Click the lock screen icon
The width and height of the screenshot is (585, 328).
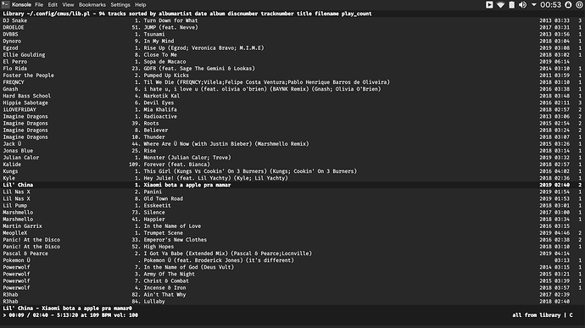point(568,4)
